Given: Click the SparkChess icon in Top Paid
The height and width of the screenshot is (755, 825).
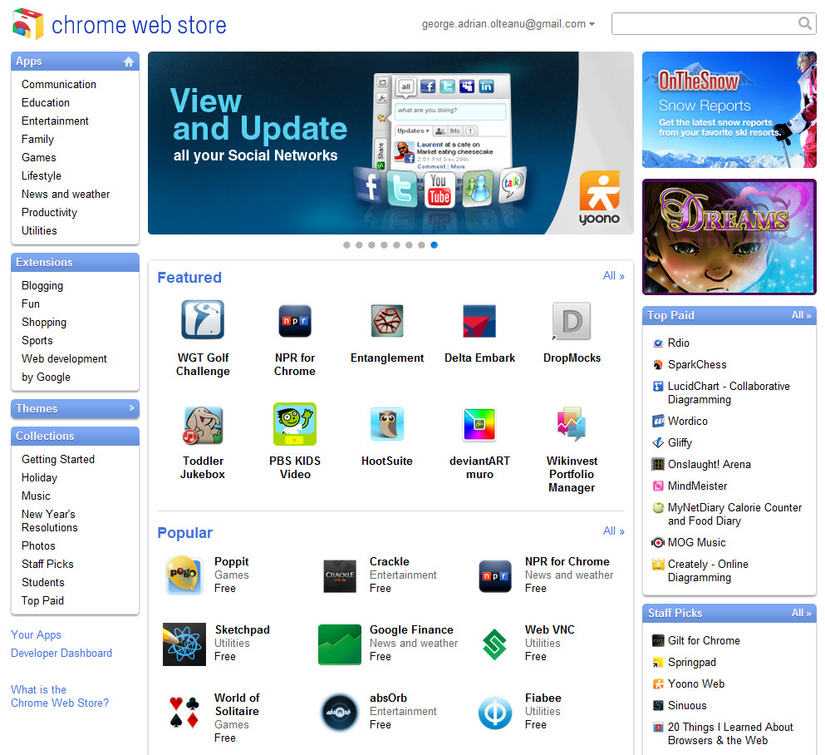Looking at the screenshot, I should [658, 365].
